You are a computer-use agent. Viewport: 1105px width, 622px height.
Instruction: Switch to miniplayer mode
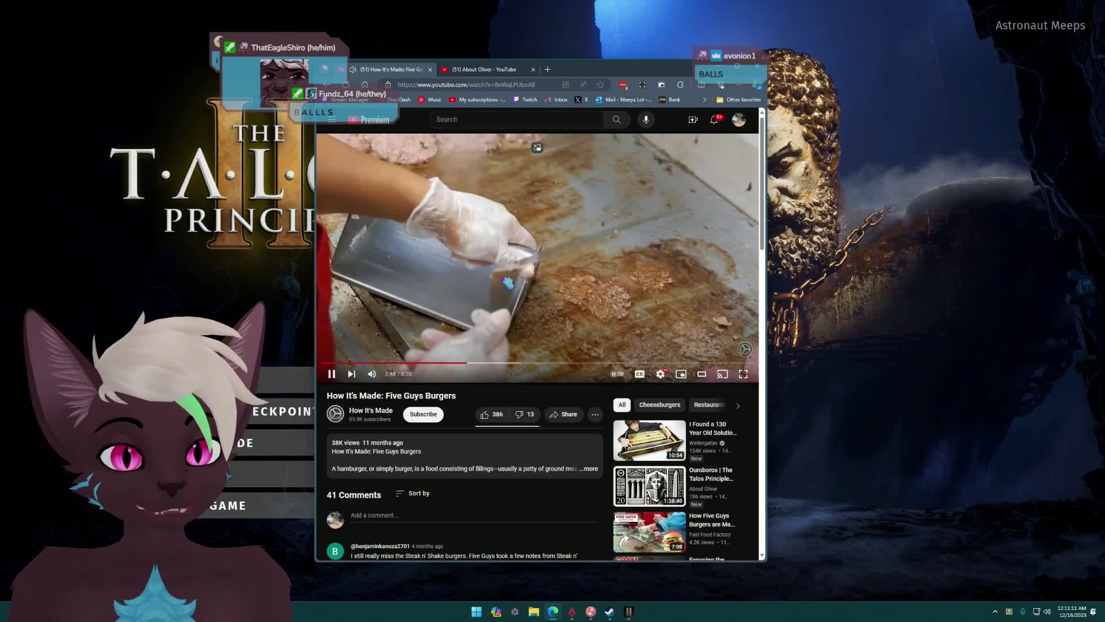click(x=681, y=374)
